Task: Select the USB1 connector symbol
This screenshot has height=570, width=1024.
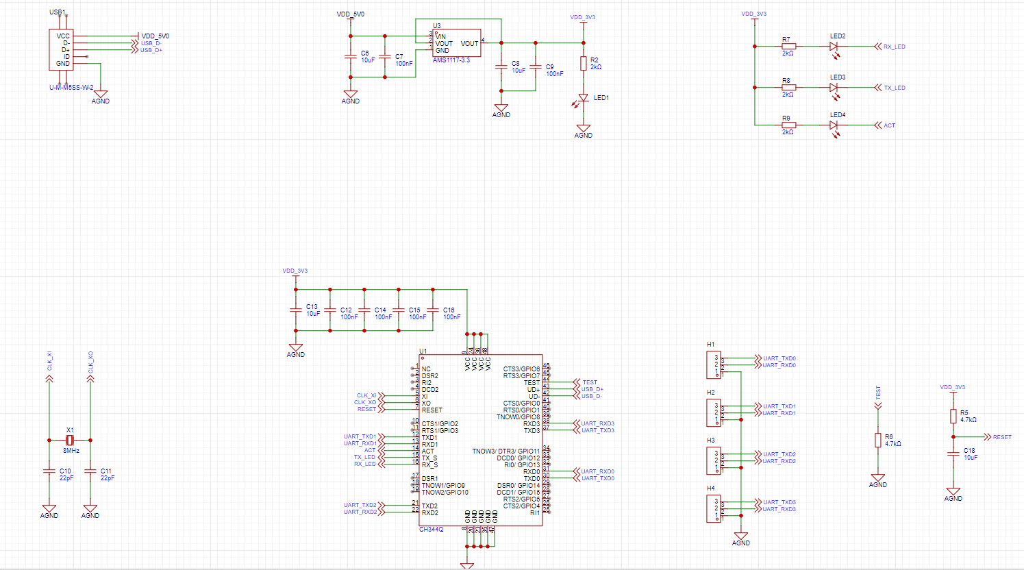Action: pyautogui.click(x=61, y=49)
